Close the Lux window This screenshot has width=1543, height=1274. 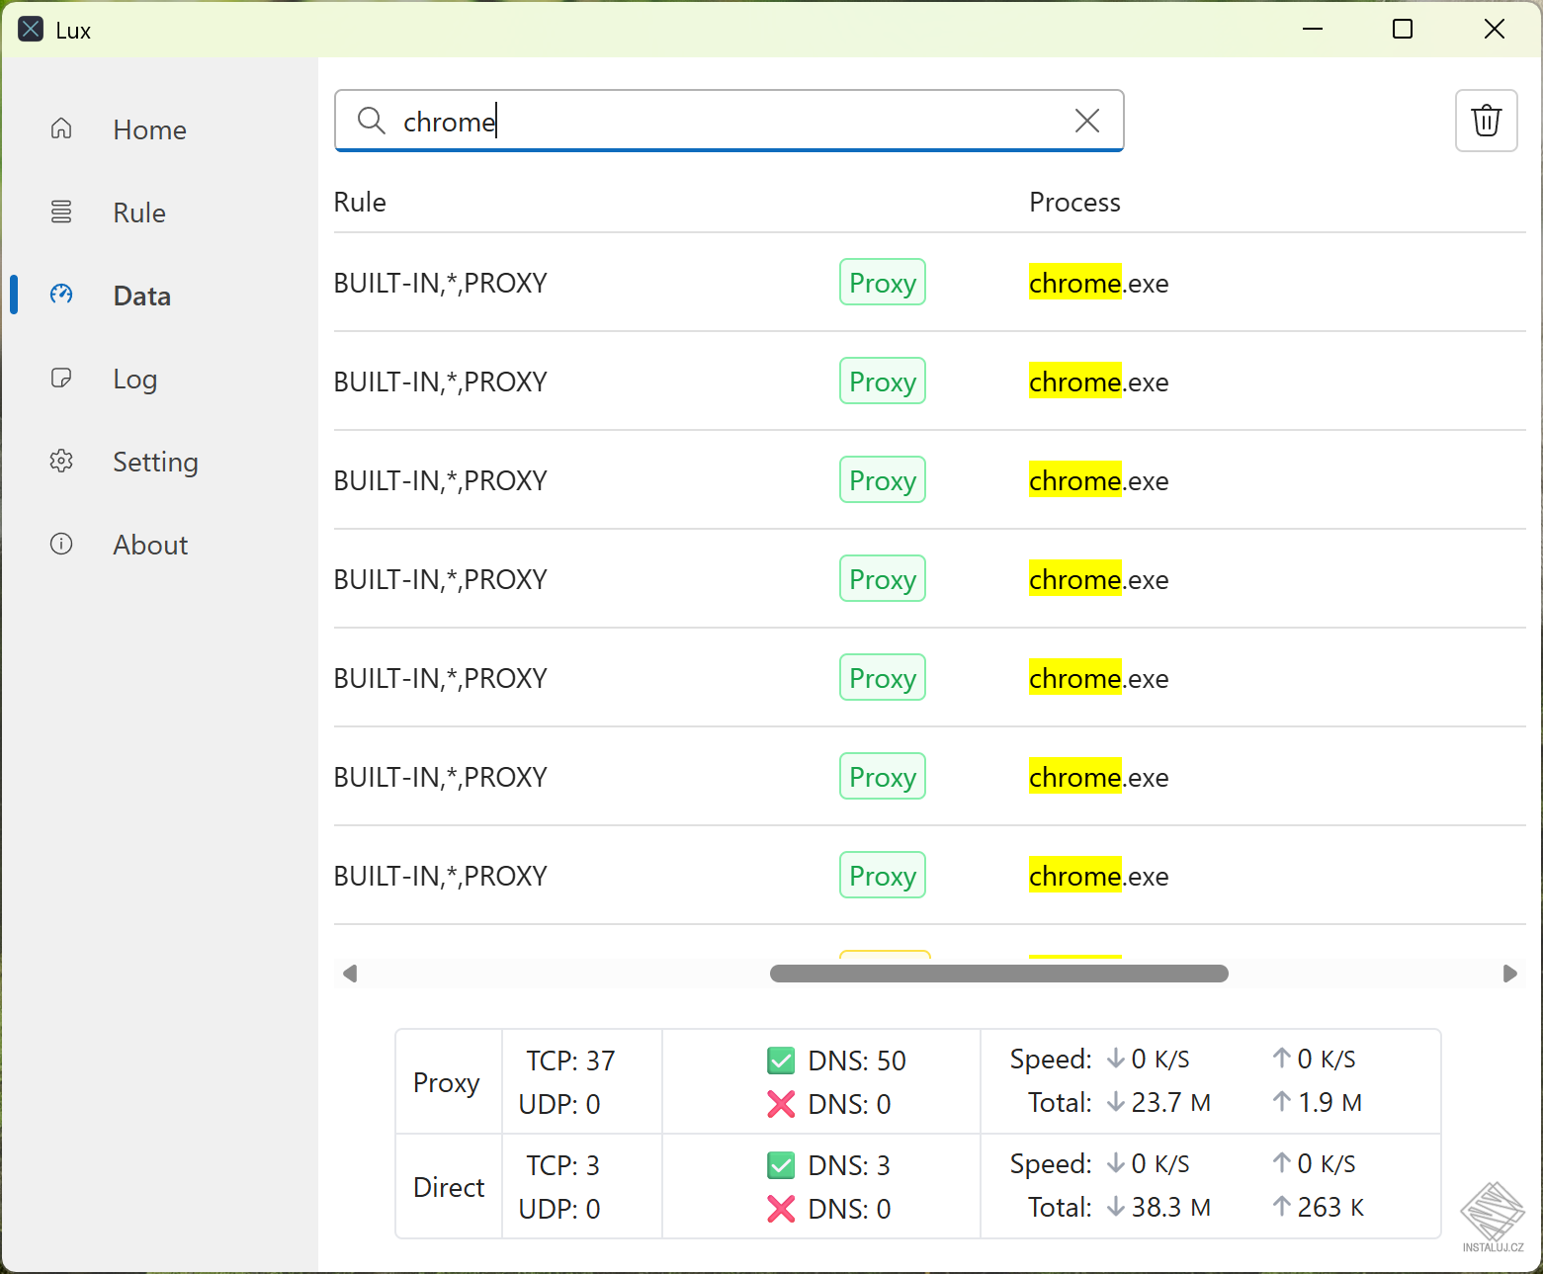coord(1495,29)
